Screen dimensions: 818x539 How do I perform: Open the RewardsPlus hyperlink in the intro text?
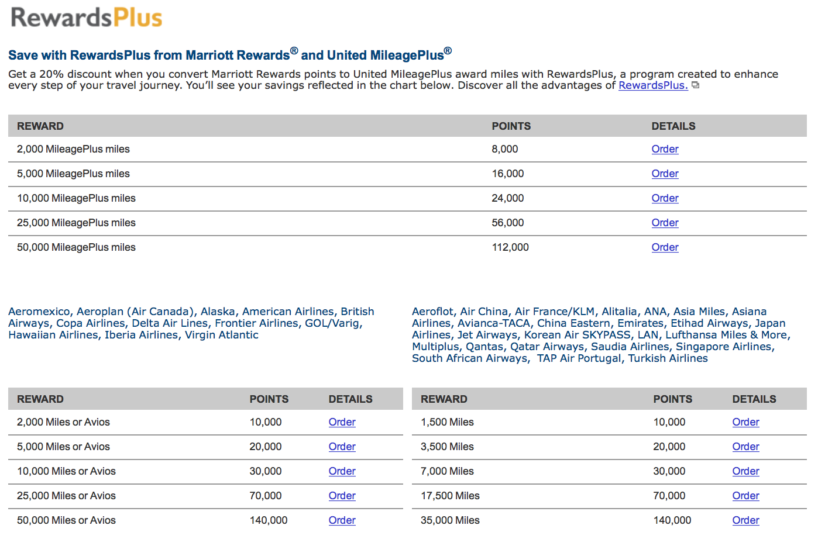653,85
